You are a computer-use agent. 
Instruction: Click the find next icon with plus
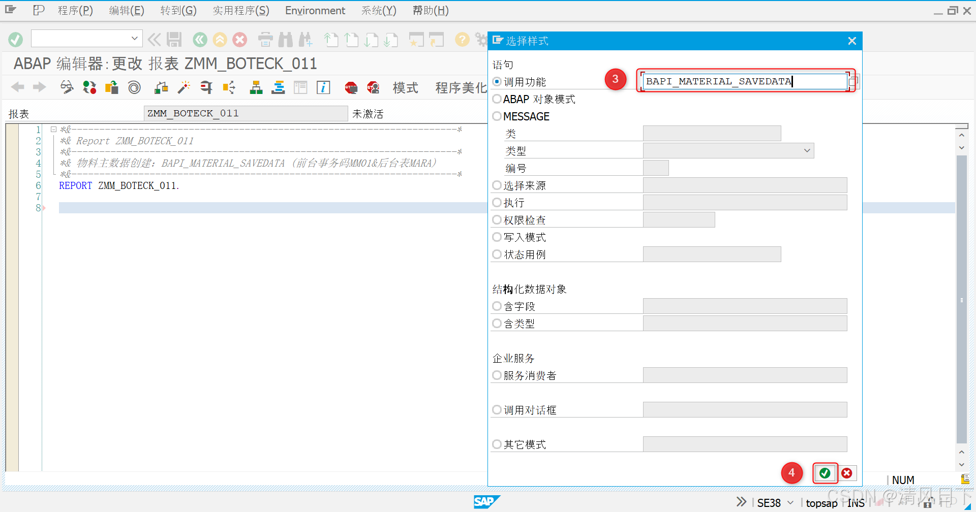(306, 39)
